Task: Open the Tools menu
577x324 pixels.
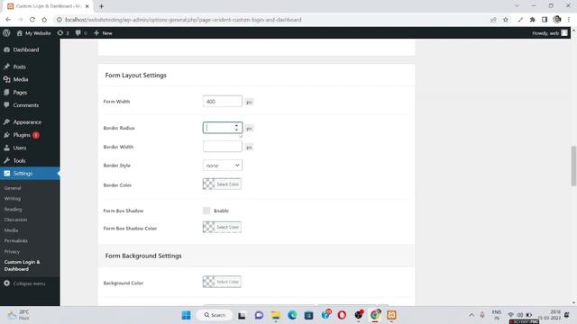Action: pos(19,161)
